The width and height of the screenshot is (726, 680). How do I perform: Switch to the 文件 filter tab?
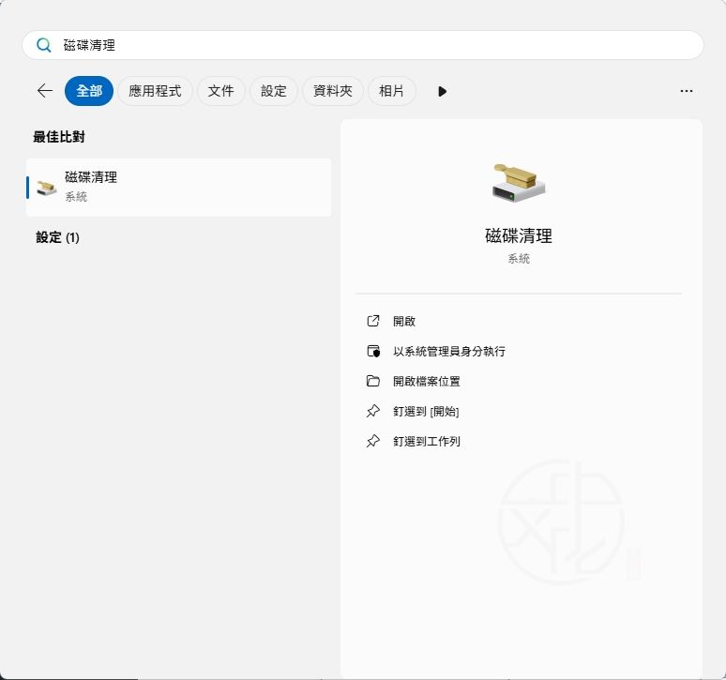coord(220,91)
